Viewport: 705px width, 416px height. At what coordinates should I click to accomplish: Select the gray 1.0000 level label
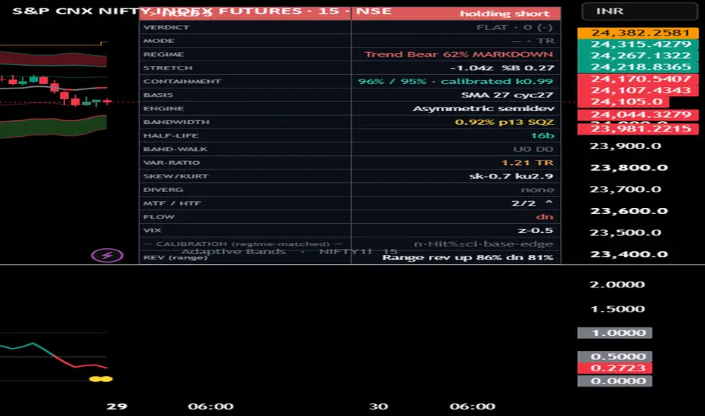coord(615,333)
